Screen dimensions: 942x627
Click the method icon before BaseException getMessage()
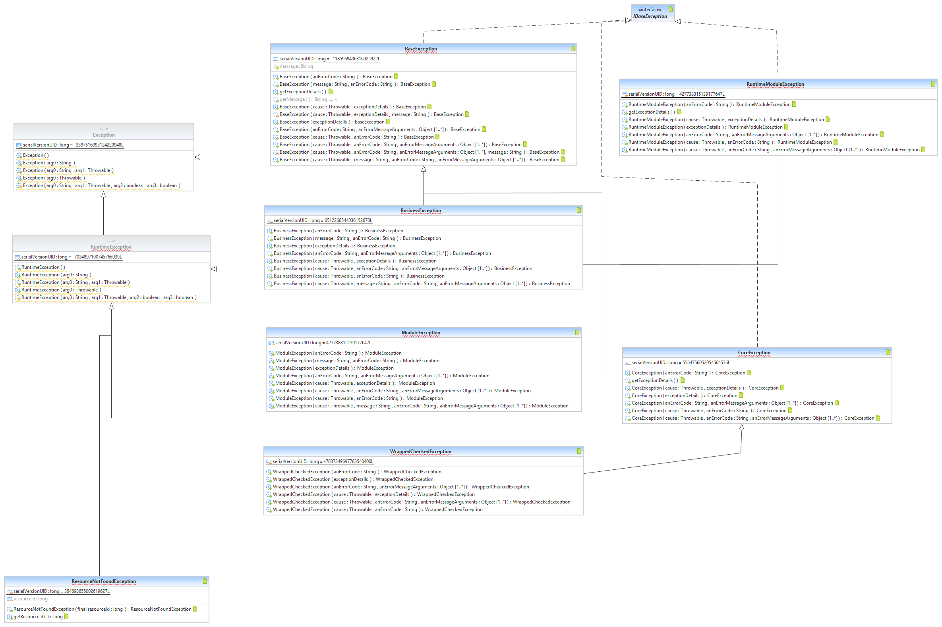click(x=276, y=100)
